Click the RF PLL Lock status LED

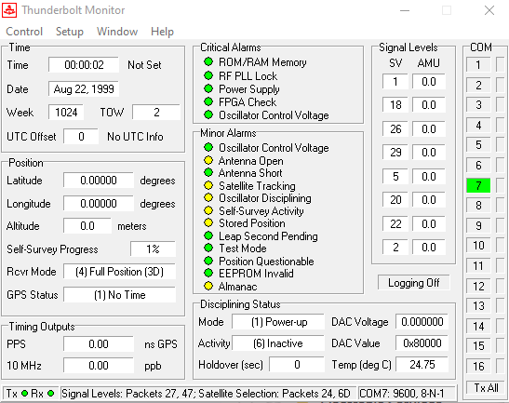point(208,75)
